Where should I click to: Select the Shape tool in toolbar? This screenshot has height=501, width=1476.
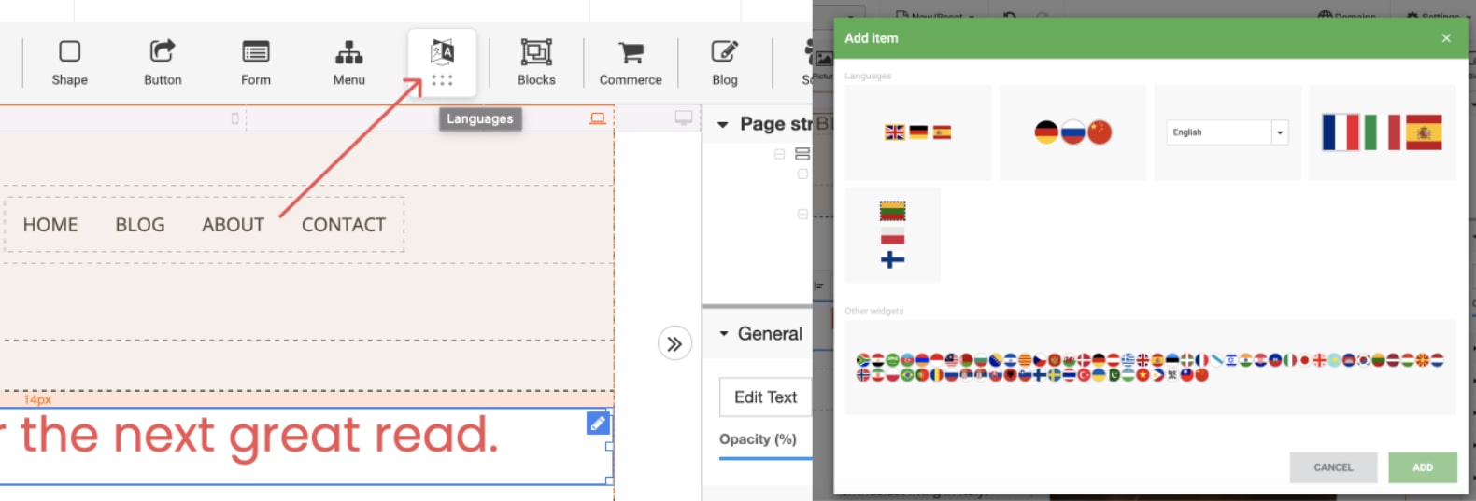click(x=69, y=63)
